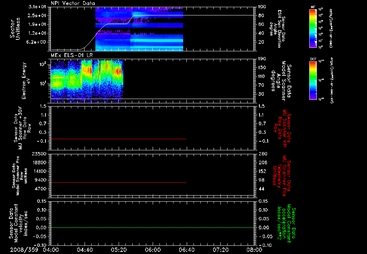Screen dimensions: 367x254
Task: Click the "Model Scanner Pos Raw" axis label
Action: point(20,176)
